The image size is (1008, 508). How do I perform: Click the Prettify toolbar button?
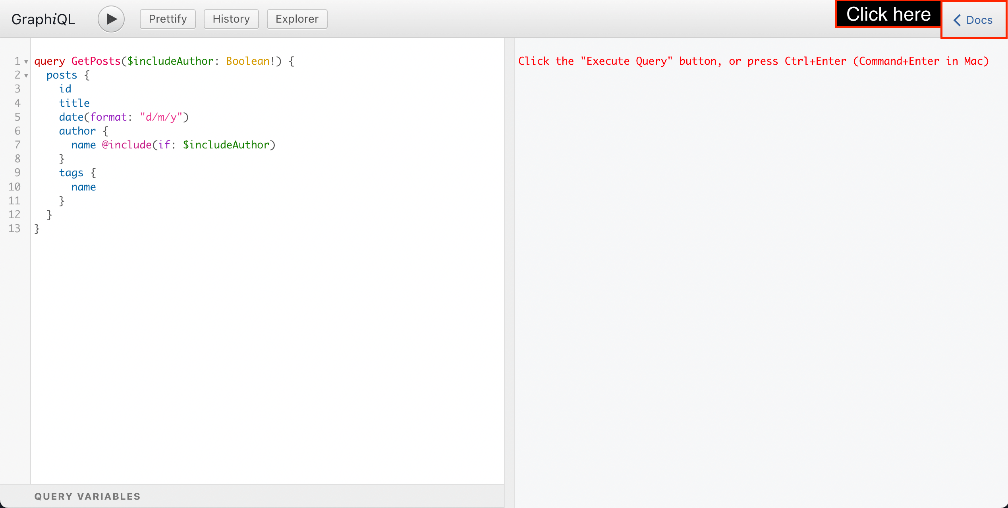coord(167,19)
